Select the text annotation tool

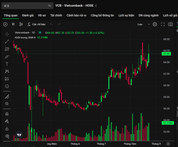7,64
